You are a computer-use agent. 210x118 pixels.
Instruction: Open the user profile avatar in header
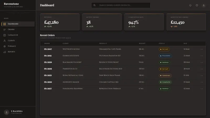pos(204,5)
